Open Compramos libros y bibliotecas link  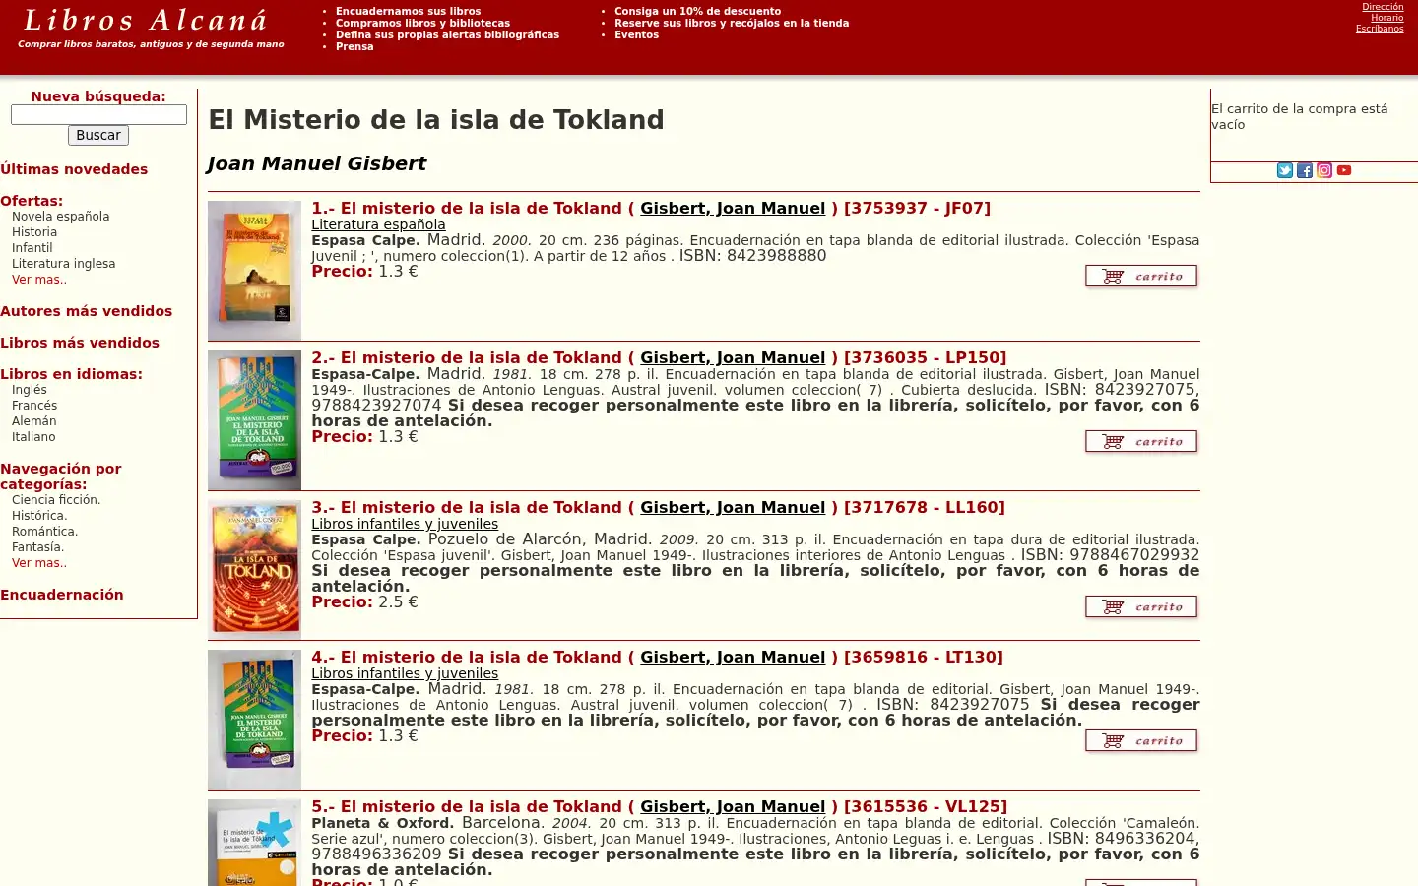click(422, 24)
